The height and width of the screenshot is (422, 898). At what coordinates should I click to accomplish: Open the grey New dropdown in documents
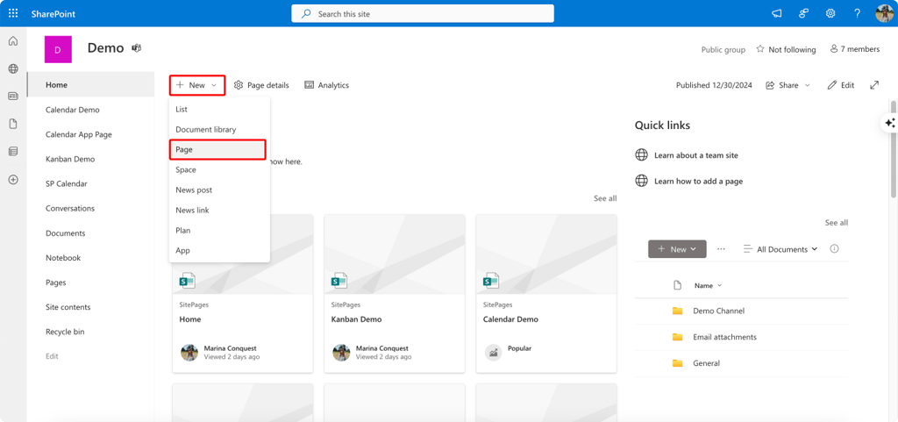click(677, 249)
